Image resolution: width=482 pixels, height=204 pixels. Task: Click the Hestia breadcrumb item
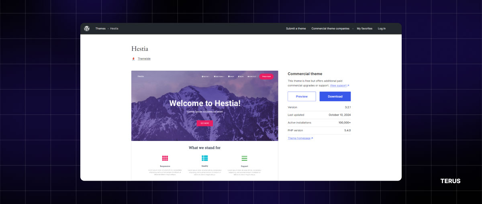[114, 29]
